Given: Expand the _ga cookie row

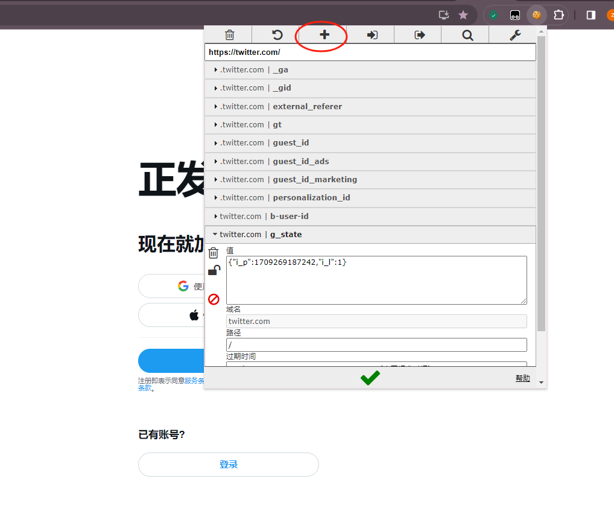Looking at the screenshot, I should (370, 70).
